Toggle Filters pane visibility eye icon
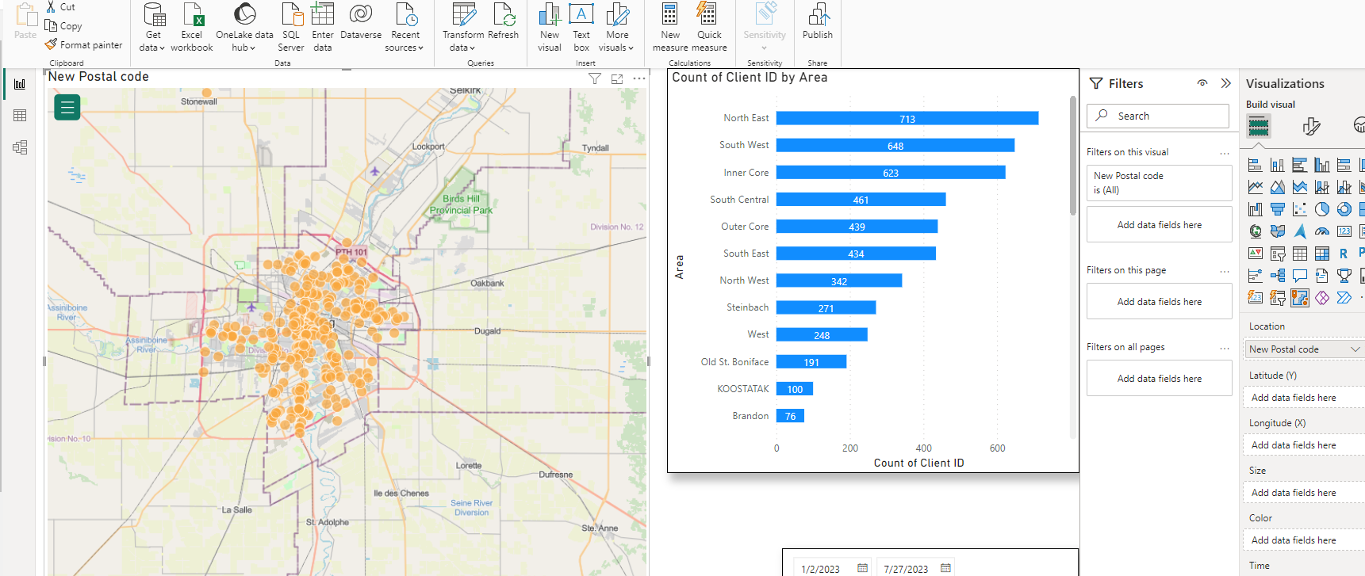The width and height of the screenshot is (1365, 576). pyautogui.click(x=1202, y=83)
